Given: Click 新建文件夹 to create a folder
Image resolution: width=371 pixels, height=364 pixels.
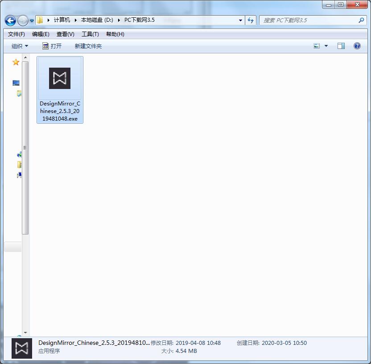Looking at the screenshot, I should (88, 46).
